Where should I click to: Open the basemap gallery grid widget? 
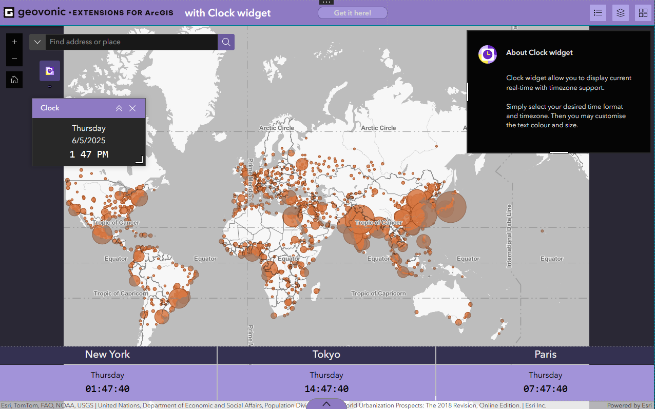[643, 13]
